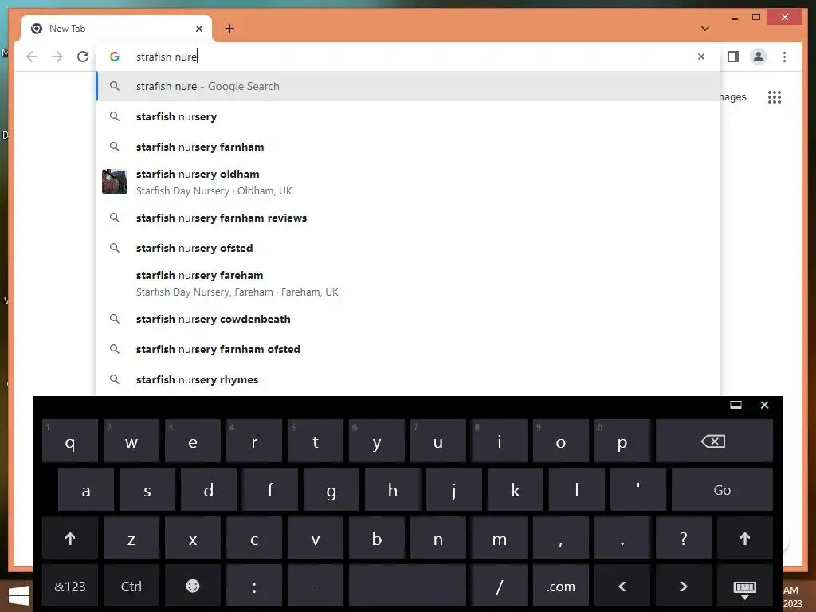This screenshot has height=612, width=816.
Task: Expand the tab search chevron
Action: [x=704, y=29]
